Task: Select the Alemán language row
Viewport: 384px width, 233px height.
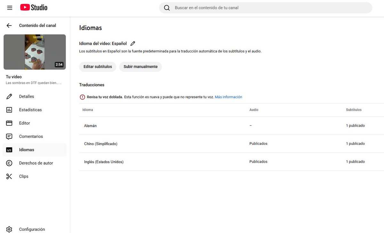Action: [x=231, y=126]
